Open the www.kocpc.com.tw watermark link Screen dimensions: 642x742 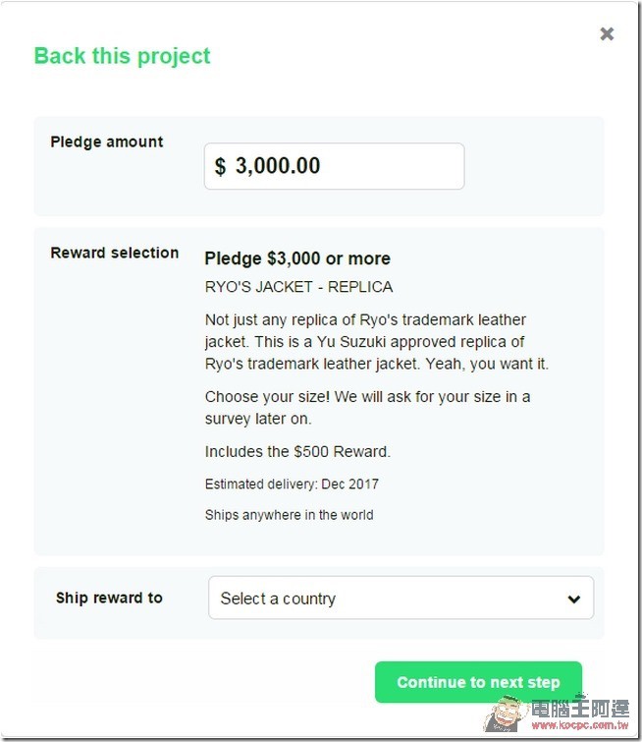click(x=580, y=725)
